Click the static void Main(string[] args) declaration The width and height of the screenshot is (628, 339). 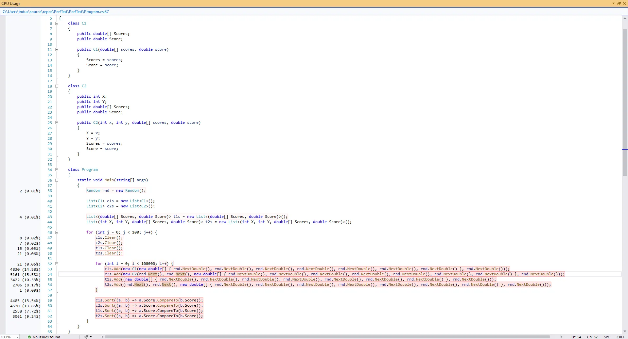click(x=113, y=180)
